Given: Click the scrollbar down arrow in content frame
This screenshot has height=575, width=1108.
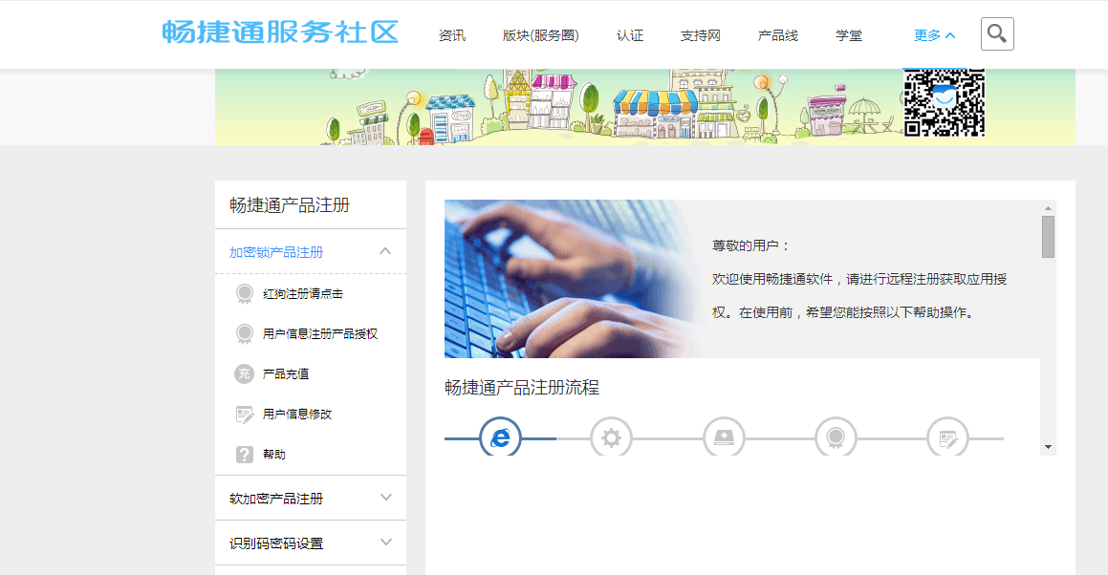Looking at the screenshot, I should coord(1048,447).
